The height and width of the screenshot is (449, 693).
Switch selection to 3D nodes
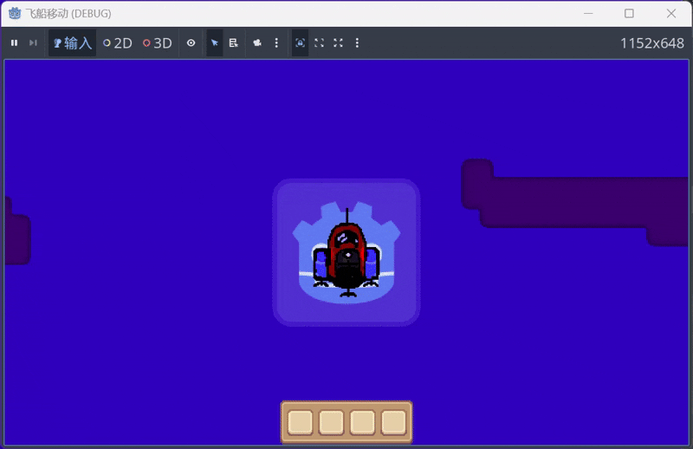click(158, 43)
